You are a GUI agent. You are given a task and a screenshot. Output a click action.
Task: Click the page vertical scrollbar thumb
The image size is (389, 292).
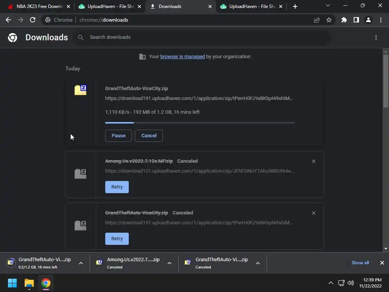pos(386,81)
